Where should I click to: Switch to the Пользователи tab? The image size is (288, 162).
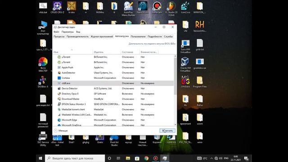pos(138,36)
